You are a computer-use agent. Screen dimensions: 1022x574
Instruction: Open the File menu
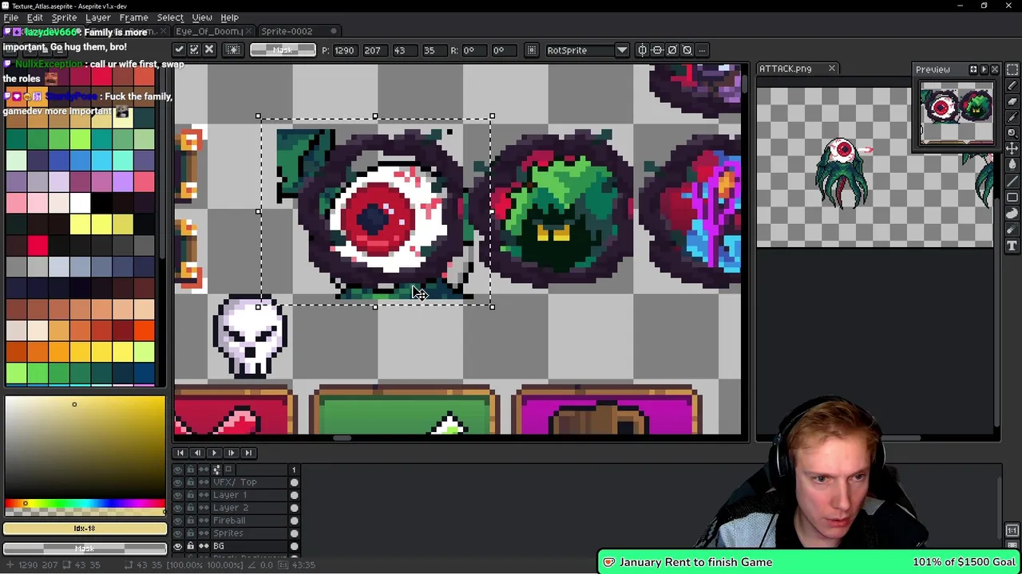click(x=11, y=17)
